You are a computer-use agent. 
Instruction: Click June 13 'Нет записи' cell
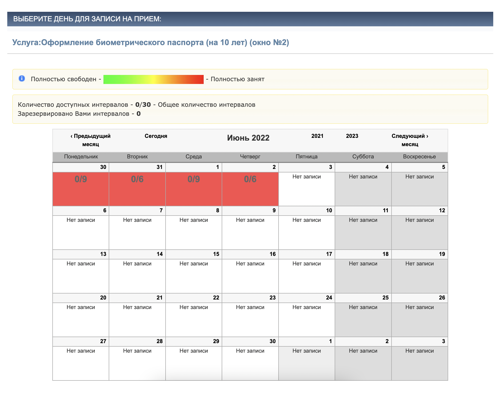81,276
